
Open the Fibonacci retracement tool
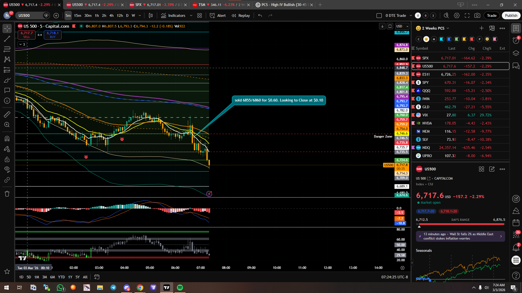click(x=7, y=49)
